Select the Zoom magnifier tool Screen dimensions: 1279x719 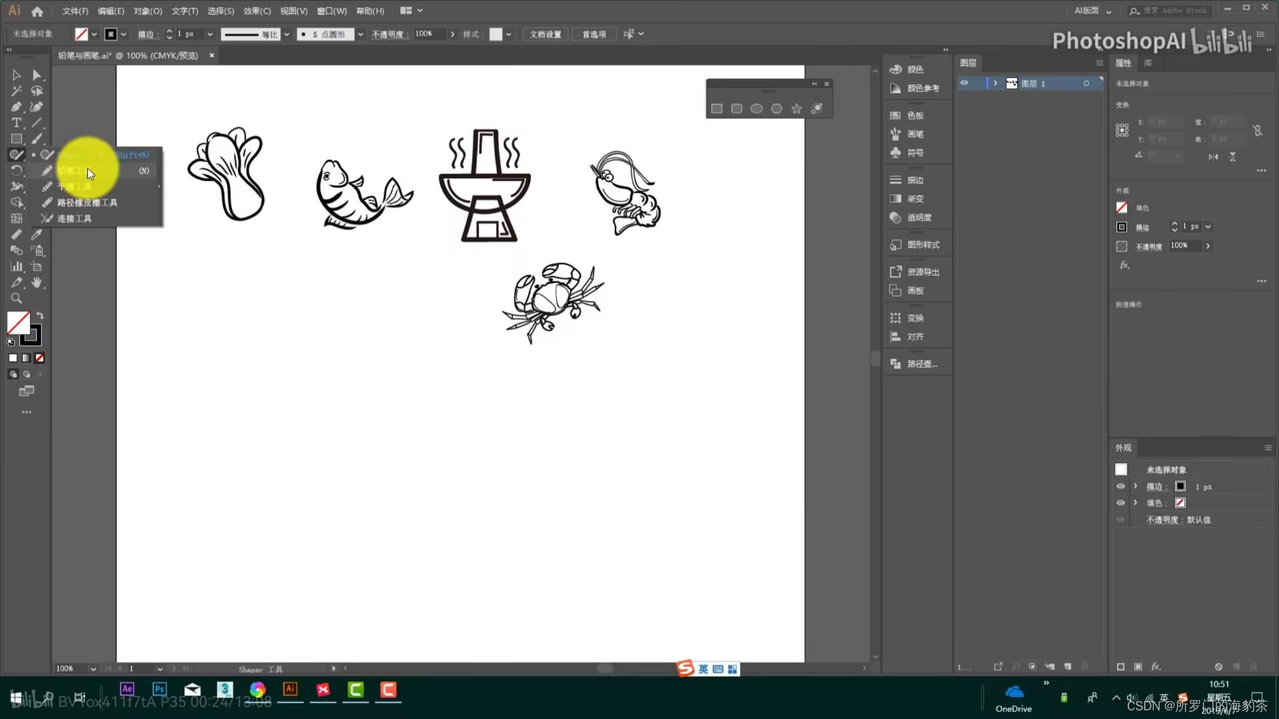coord(16,299)
